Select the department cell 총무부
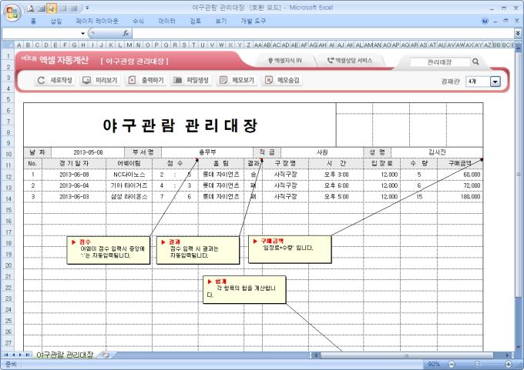This screenshot has height=370, width=524. [x=207, y=152]
